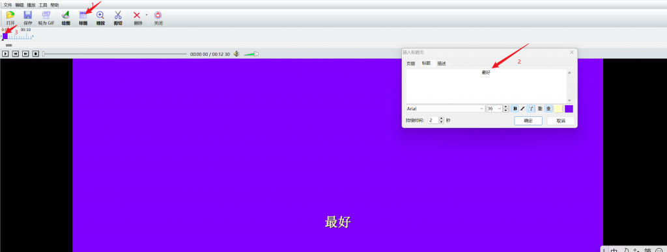The image size is (667, 252).
Task: Click the play button in playback bar
Action: point(5,54)
